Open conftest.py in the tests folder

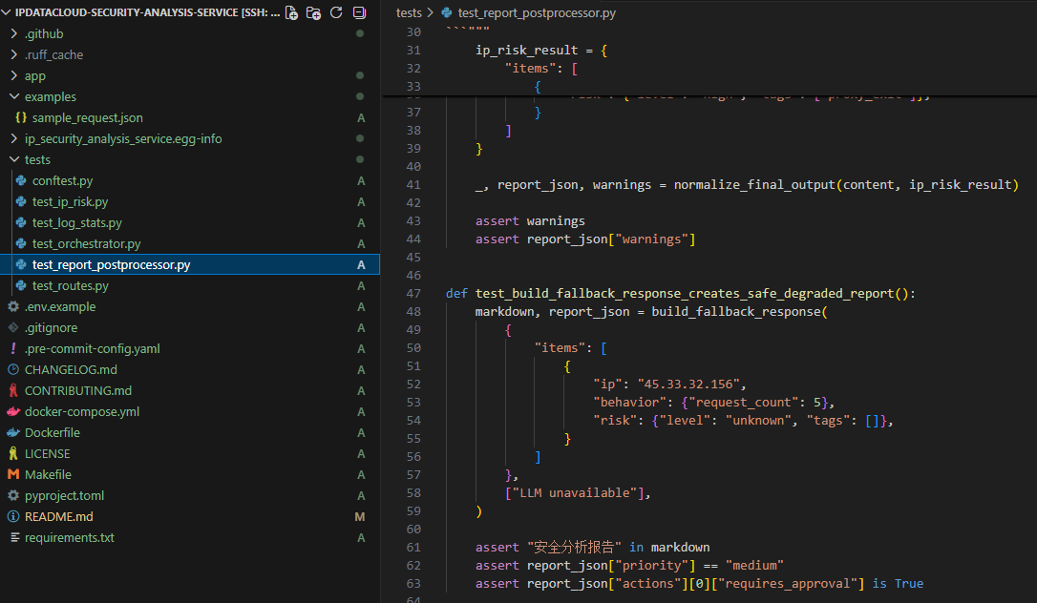[x=62, y=181]
